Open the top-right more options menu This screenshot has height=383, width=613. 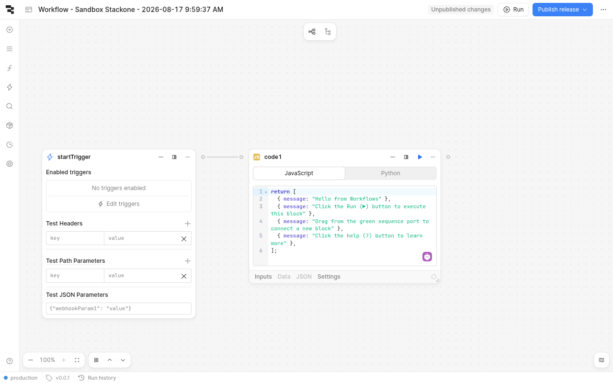[x=603, y=10]
